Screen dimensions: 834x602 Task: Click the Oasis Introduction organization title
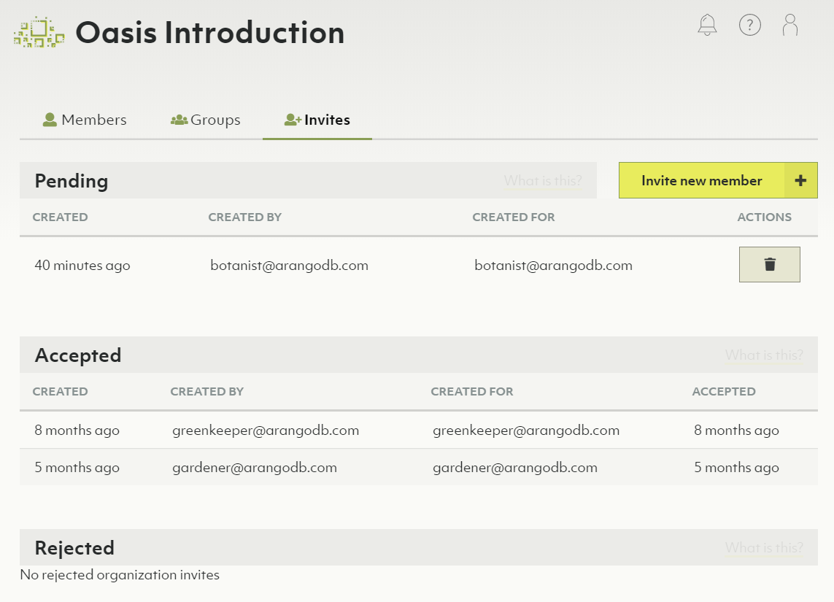tap(210, 33)
